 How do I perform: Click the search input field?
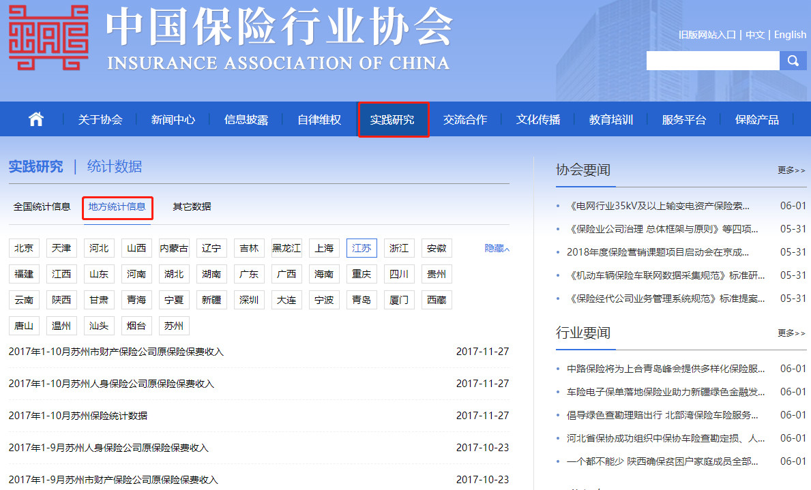[x=713, y=61]
